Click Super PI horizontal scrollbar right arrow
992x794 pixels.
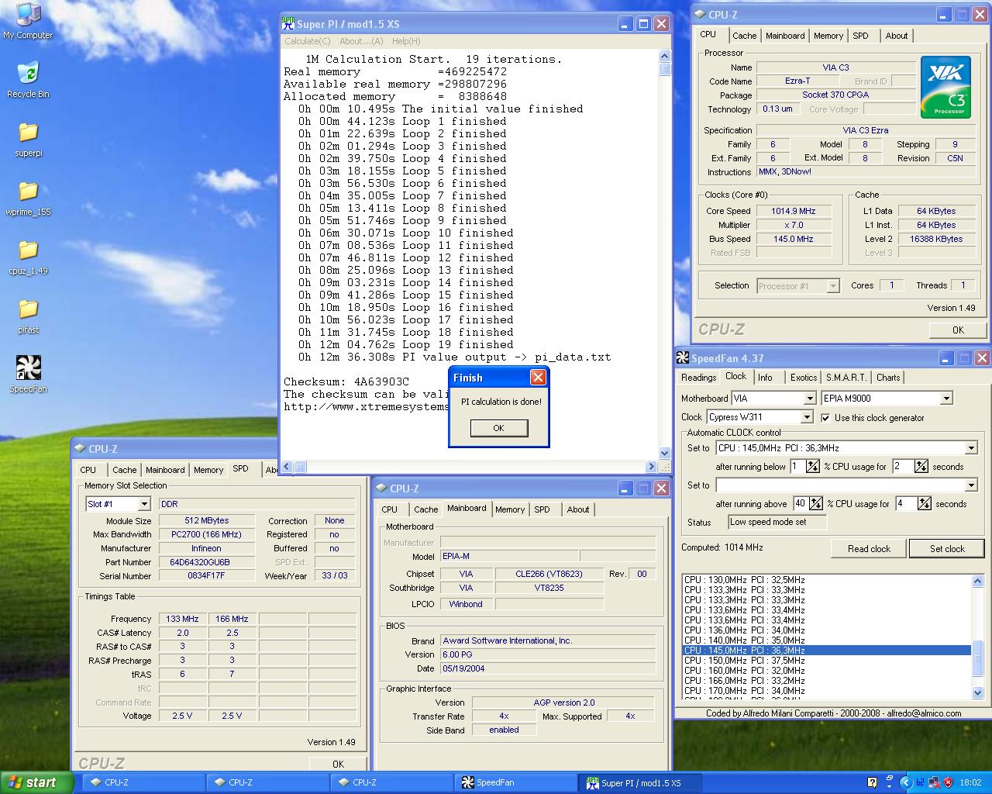pyautogui.click(x=651, y=467)
